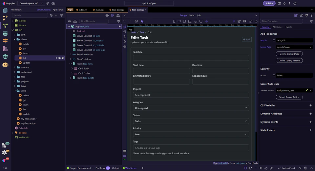Toggle dark mode moon icon
Screen dimensions: 315x171
[142, 21]
